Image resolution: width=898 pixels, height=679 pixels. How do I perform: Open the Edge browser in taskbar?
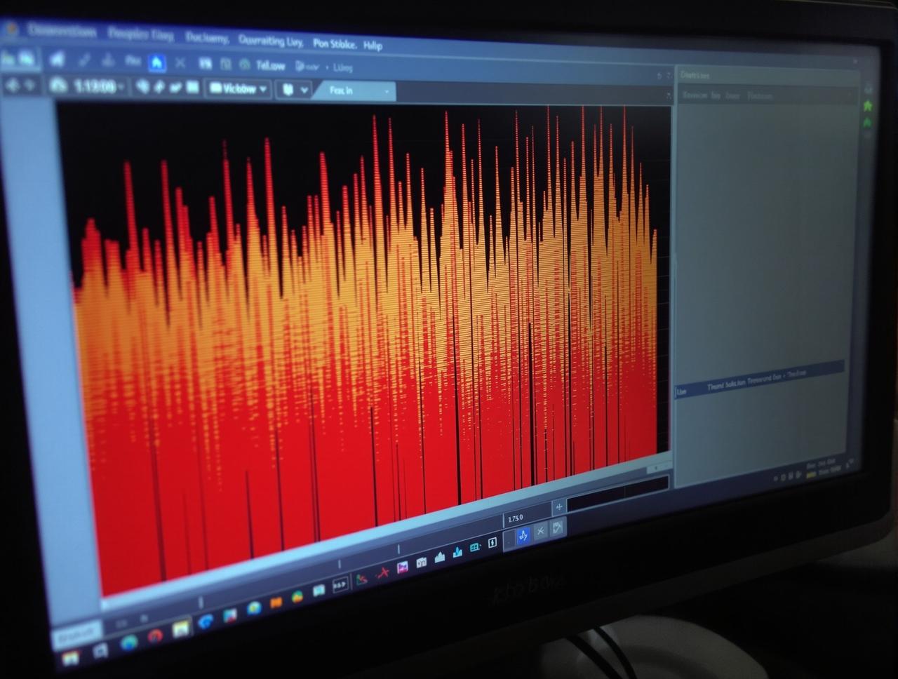[x=206, y=621]
